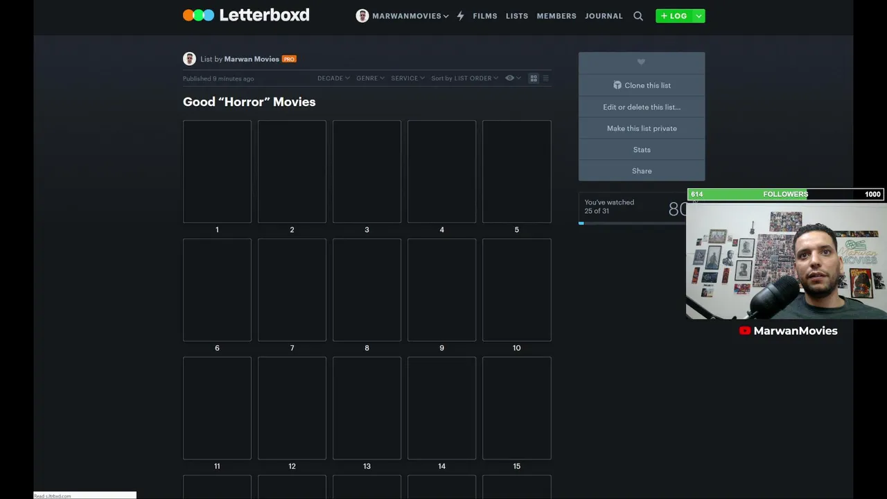
Task: Click Clone this list
Action: click(642, 85)
